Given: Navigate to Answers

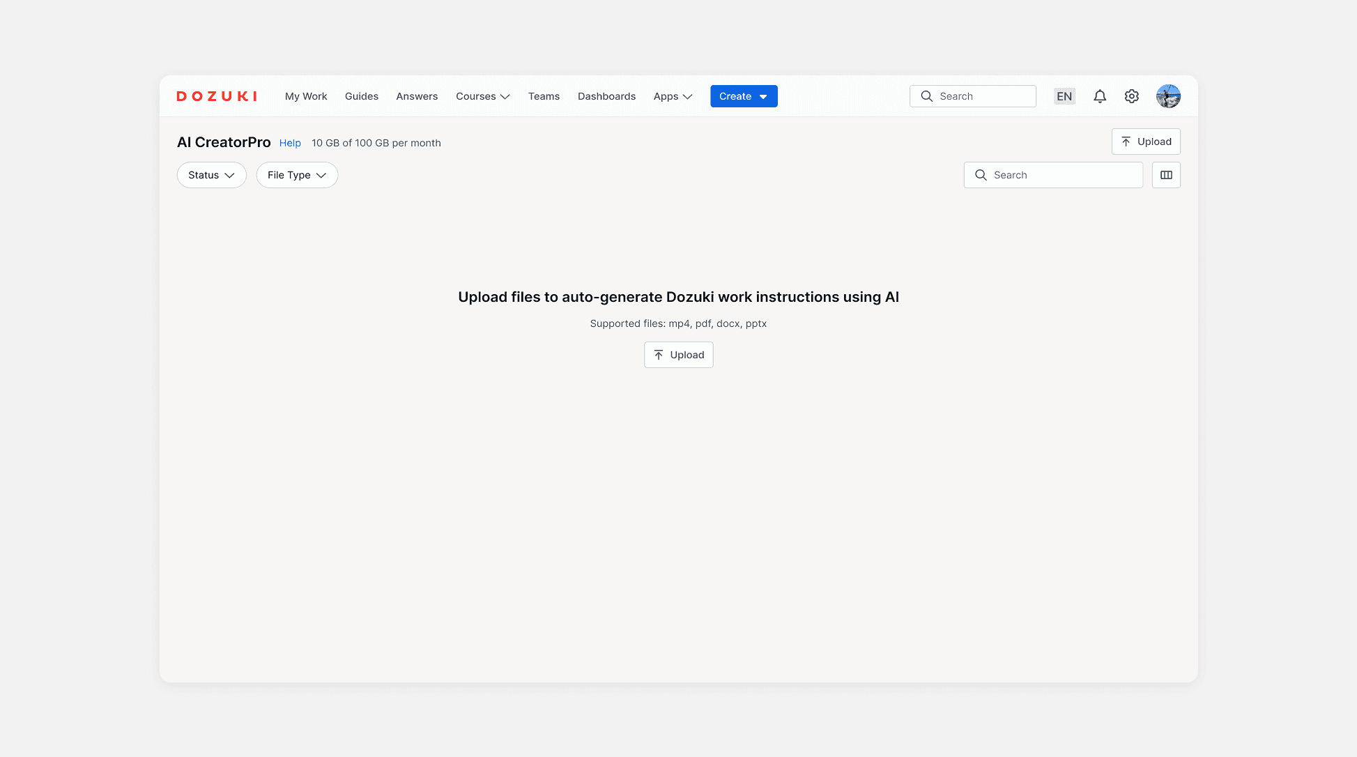Looking at the screenshot, I should coord(417,96).
